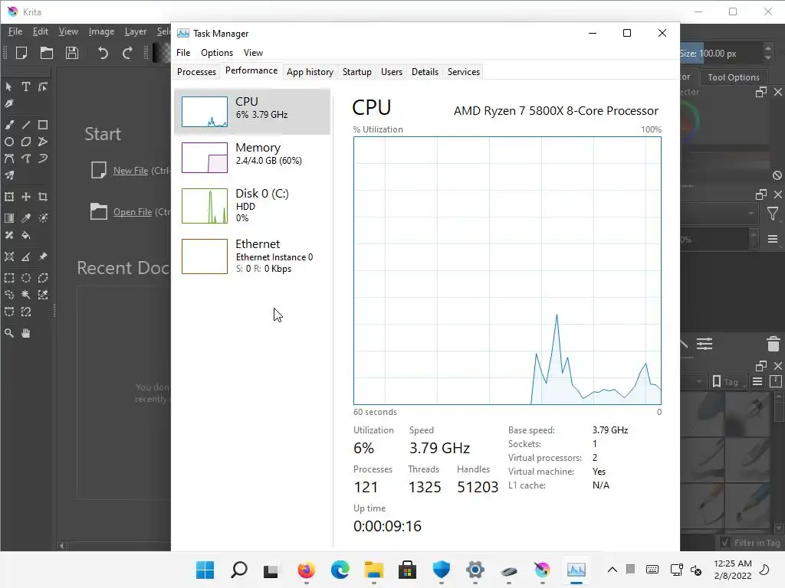The image size is (785, 588).
Task: Open Search from the taskbar
Action: pos(239,570)
